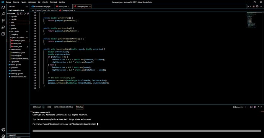Close the Gamepad.java tab
The height and width of the screenshot is (138, 264).
pyautogui.click(x=90, y=6)
